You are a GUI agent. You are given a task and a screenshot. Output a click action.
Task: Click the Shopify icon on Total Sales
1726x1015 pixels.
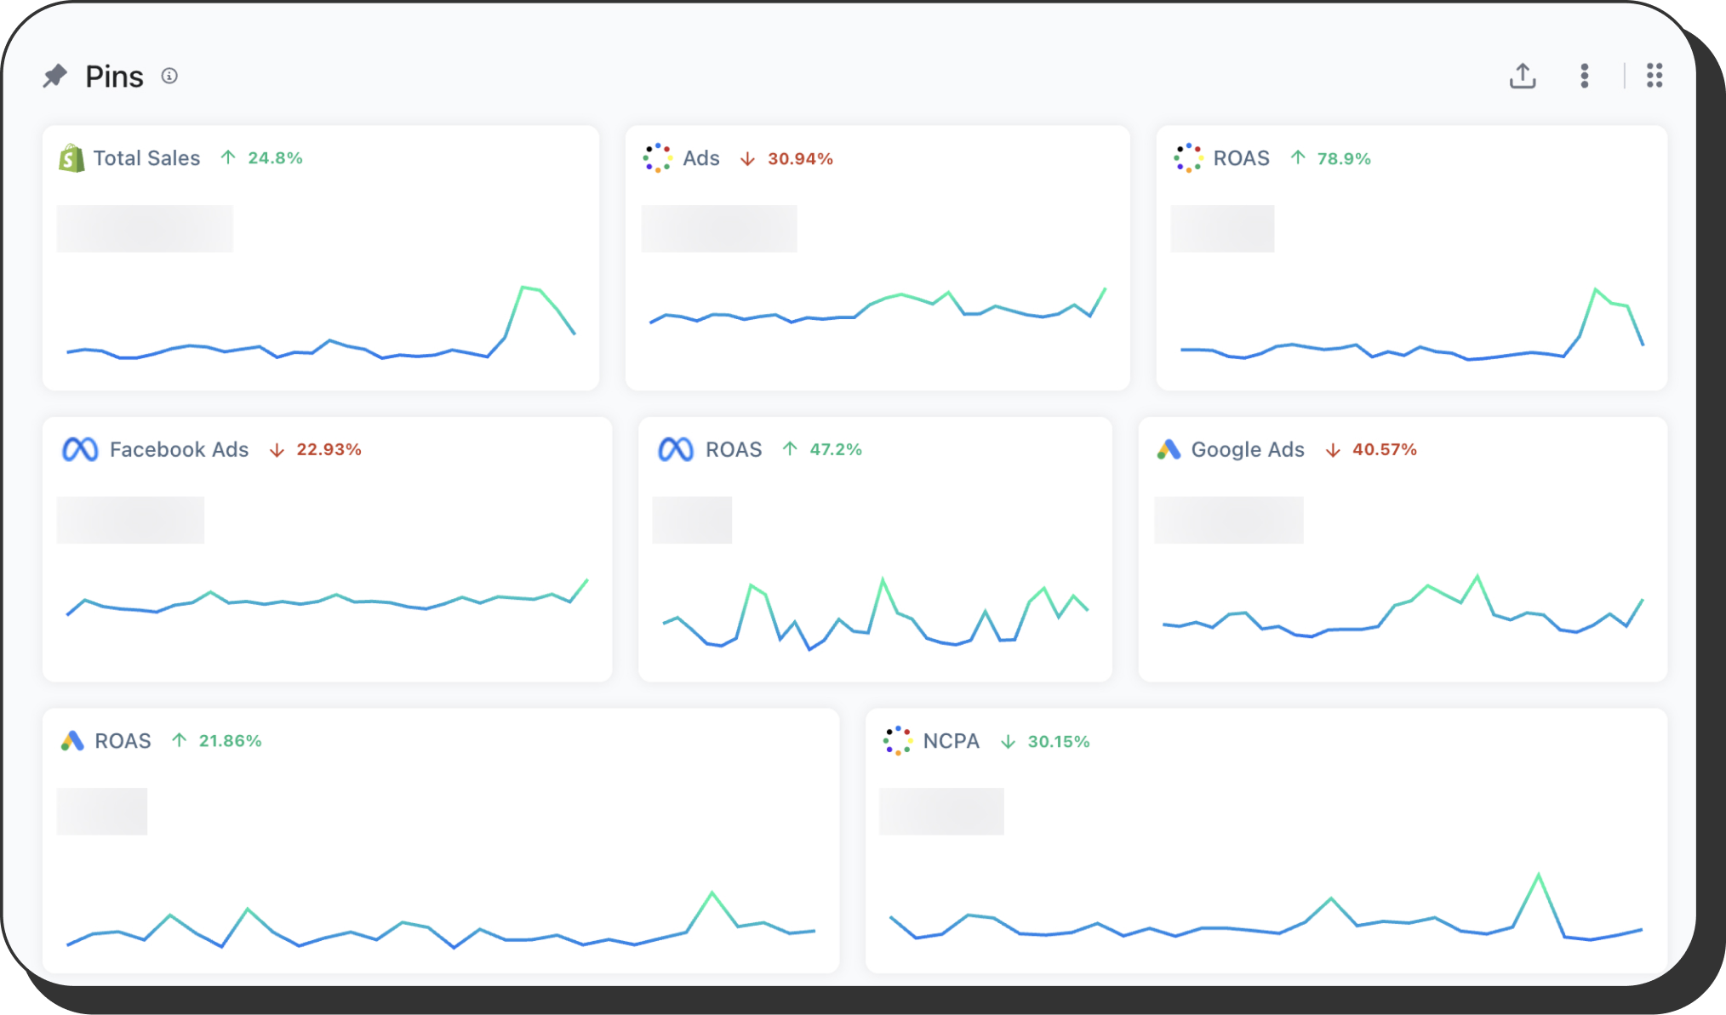coord(72,158)
